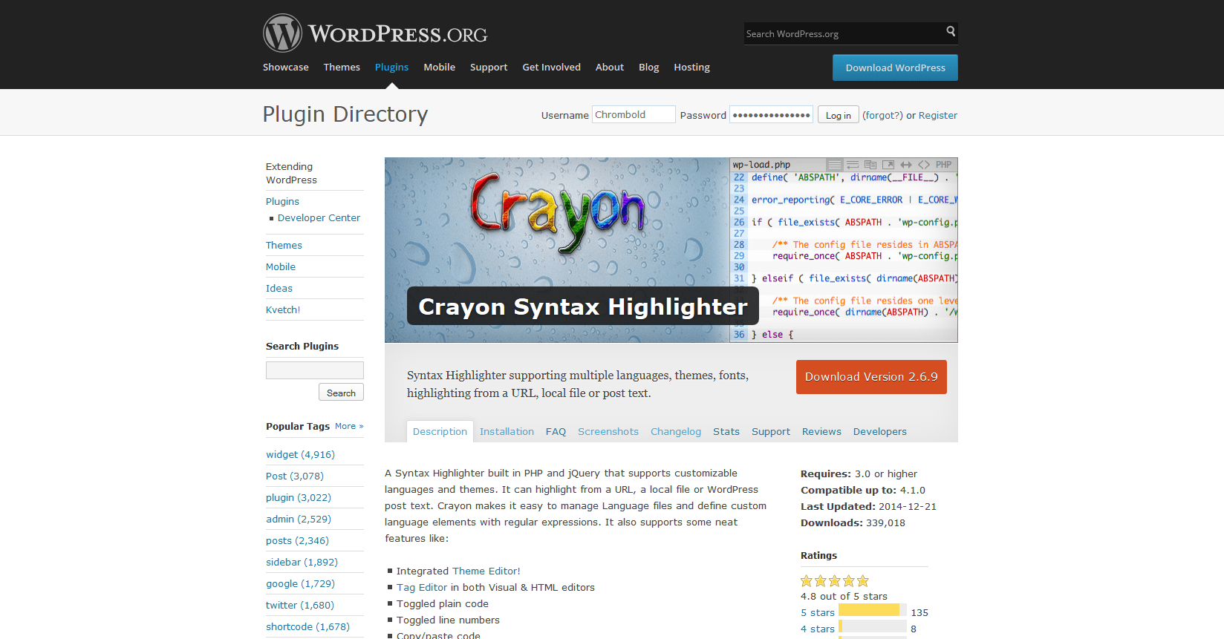Click the magnifier icon in header search
This screenshot has height=639, width=1224.
(951, 31)
